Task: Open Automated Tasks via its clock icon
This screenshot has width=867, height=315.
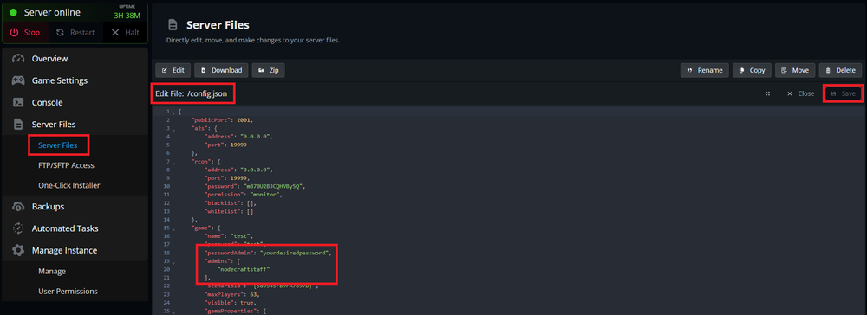Action: point(19,228)
